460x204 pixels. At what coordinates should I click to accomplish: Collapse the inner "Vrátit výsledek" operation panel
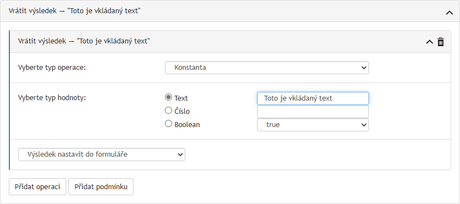(429, 42)
